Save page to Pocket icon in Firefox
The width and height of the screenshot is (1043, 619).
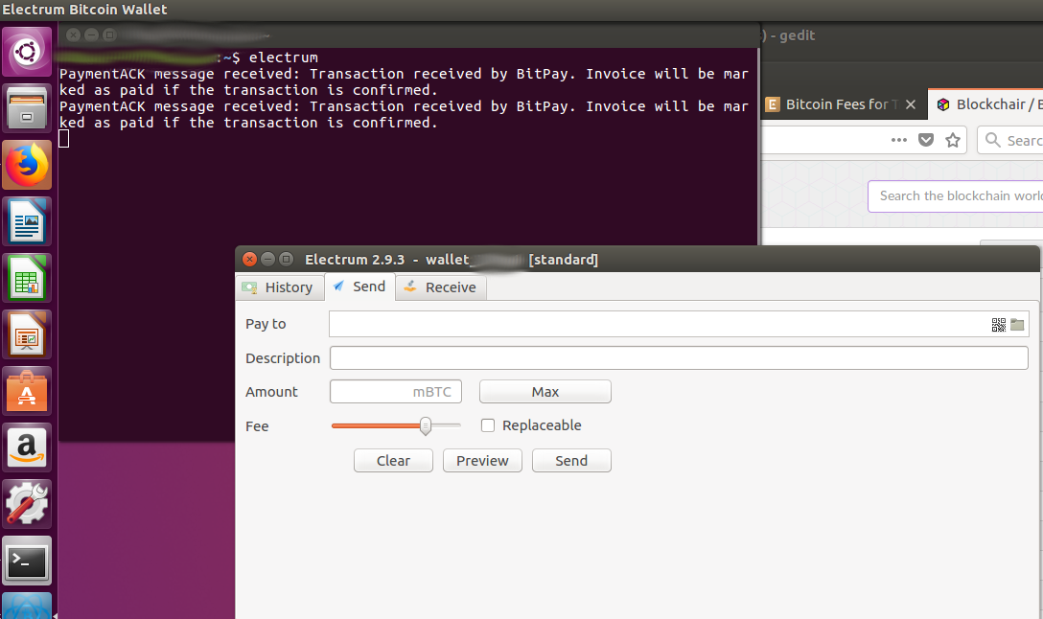pos(926,140)
